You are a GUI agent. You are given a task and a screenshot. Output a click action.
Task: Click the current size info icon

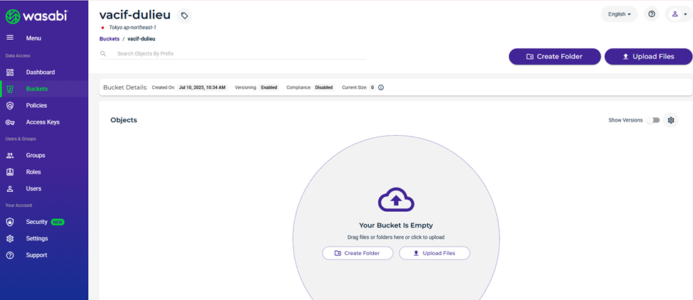click(381, 87)
